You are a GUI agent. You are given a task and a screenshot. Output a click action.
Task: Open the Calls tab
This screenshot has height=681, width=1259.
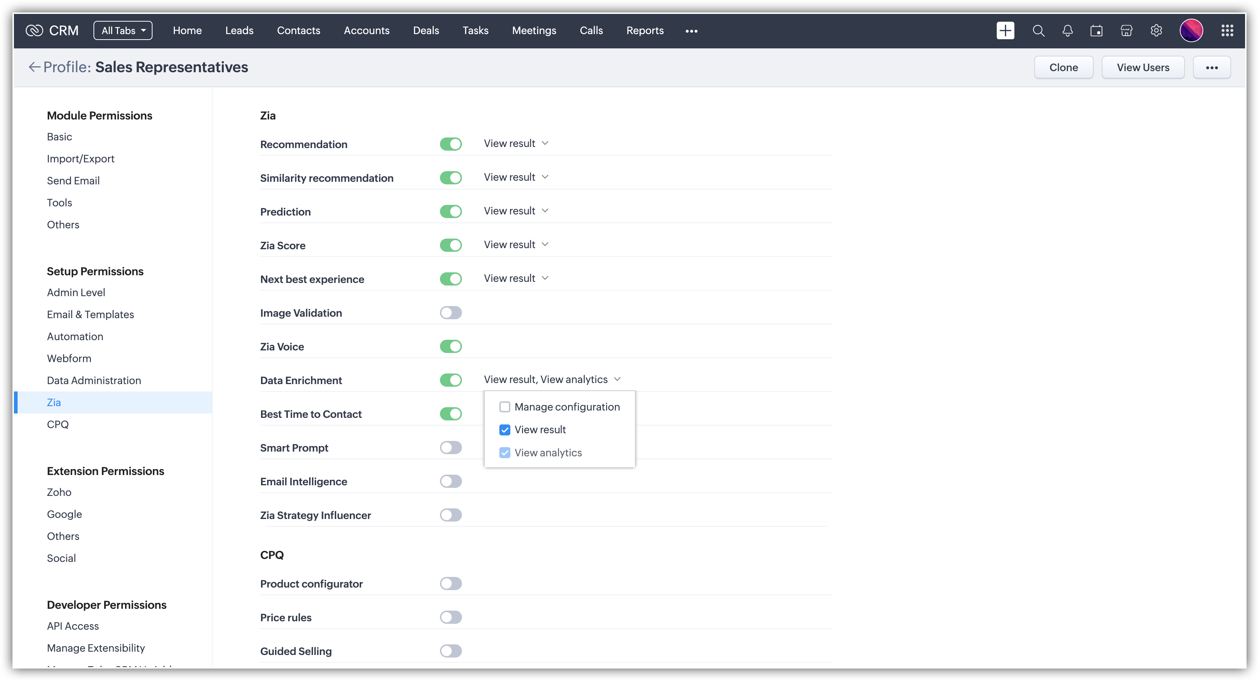[591, 30]
